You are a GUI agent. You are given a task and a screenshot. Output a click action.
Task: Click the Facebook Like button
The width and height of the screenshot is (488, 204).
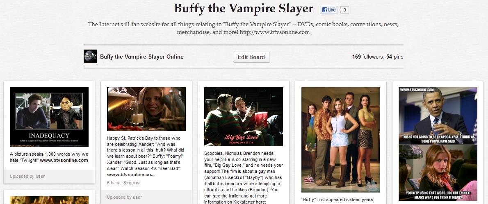pyautogui.click(x=328, y=10)
